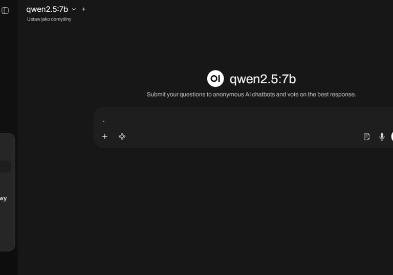Click the OI model logo avatar
Image resolution: width=393 pixels, height=275 pixels.
pos(215,79)
